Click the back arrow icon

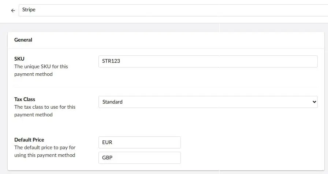[x=13, y=11]
